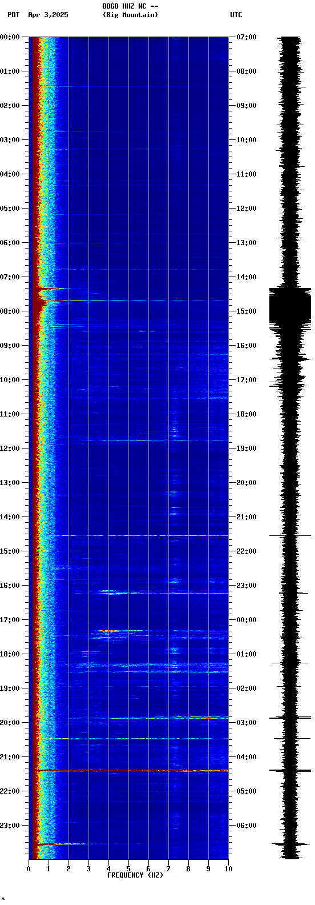
Task: Click the '07:00' label on UTC axis
Action: tap(247, 37)
